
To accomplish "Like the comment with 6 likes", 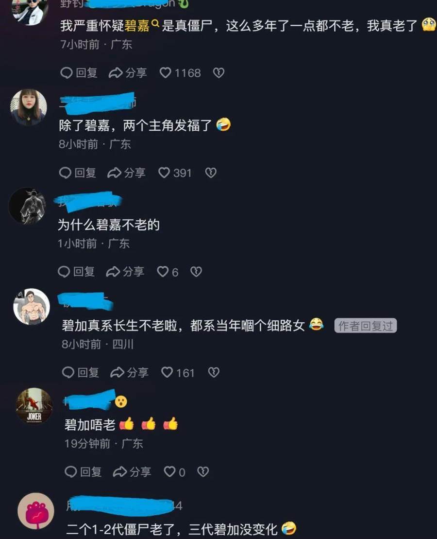I will (x=168, y=272).
